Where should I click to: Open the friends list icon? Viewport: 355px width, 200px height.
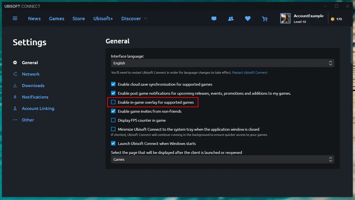pos(231,19)
